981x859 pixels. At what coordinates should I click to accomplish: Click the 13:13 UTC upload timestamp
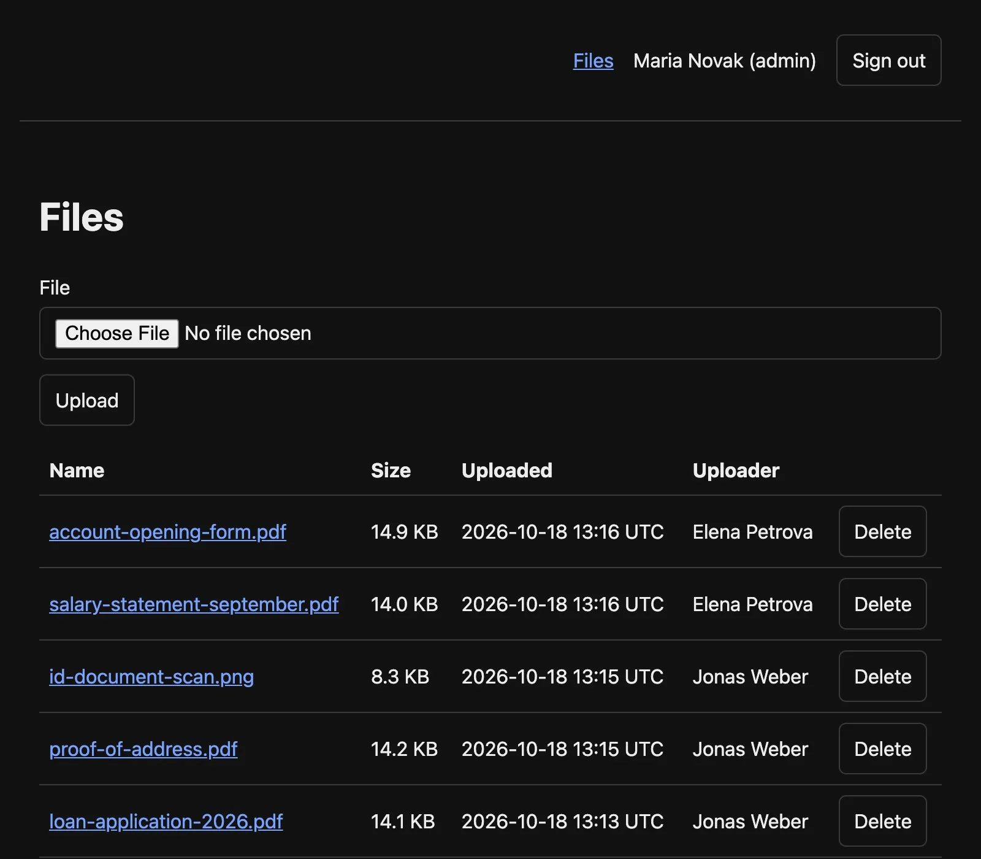(x=563, y=821)
